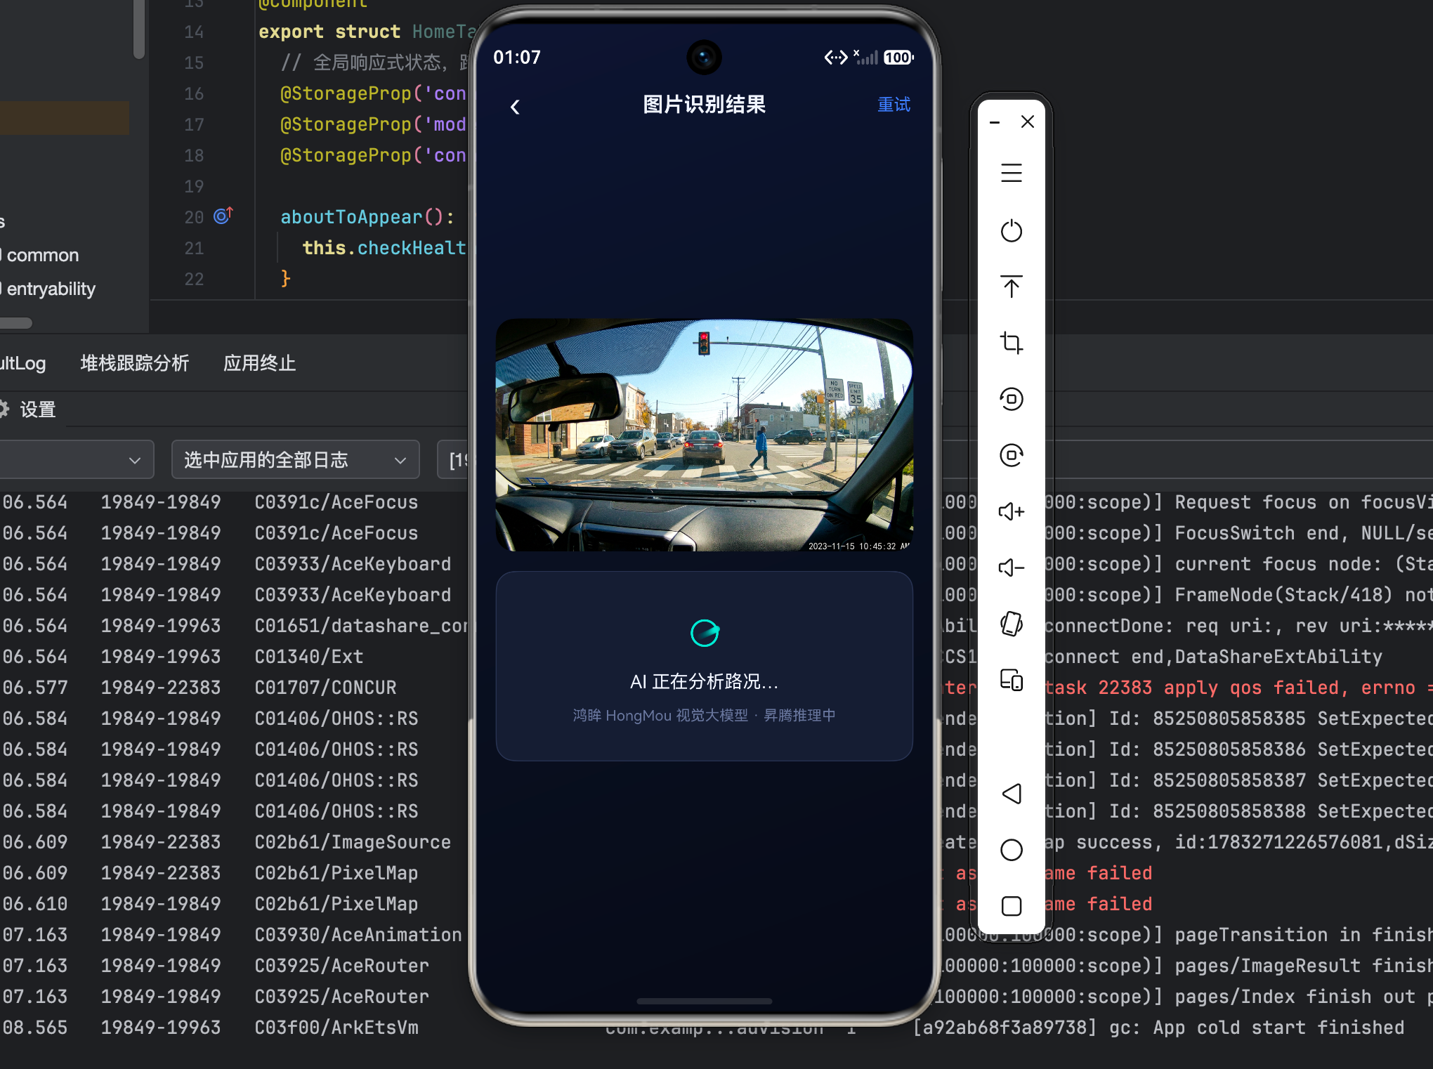This screenshot has height=1069, width=1433.
Task: Click the 设置 gear settings button
Action: (28, 409)
